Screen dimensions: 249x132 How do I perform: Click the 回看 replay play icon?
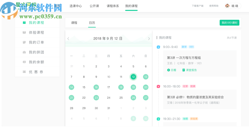point(169,70)
